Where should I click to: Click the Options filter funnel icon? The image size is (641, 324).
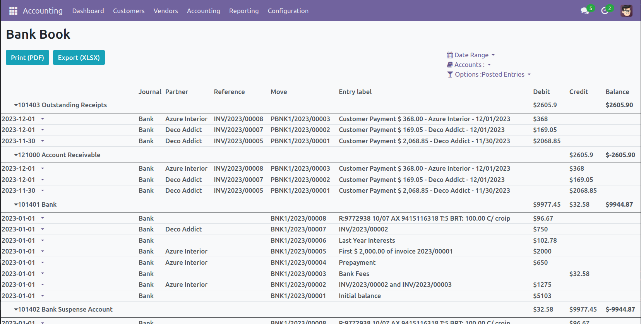click(450, 74)
